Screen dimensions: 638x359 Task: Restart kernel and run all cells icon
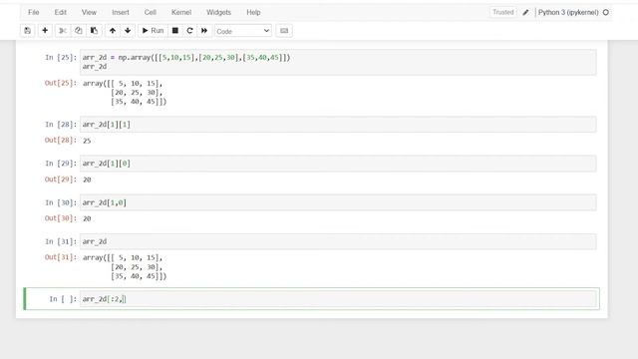click(204, 31)
